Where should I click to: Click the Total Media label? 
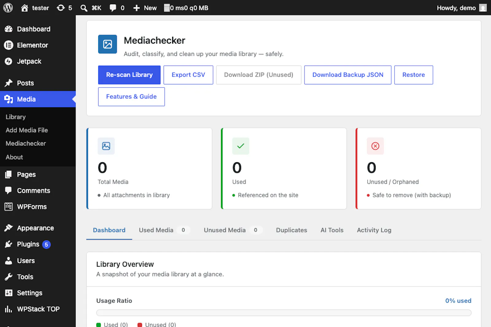tap(113, 182)
